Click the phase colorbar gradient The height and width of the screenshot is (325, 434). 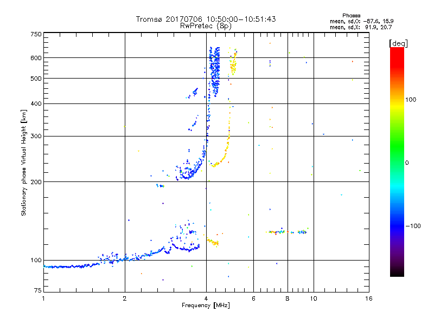pyautogui.click(x=397, y=161)
